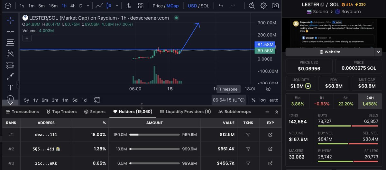Viewport: 386px width, 170px height.
Task: Open explorer link for holder 5Q5...4j1
Action: coord(270,149)
